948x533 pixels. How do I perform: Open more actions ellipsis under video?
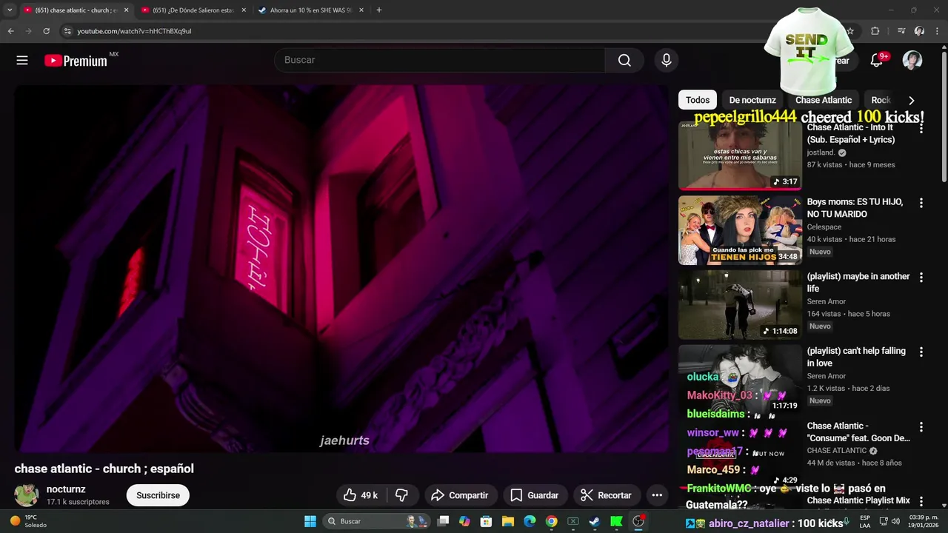pos(657,495)
